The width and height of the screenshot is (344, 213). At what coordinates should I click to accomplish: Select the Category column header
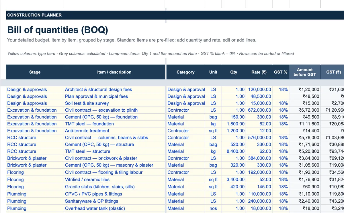pyautogui.click(x=185, y=72)
